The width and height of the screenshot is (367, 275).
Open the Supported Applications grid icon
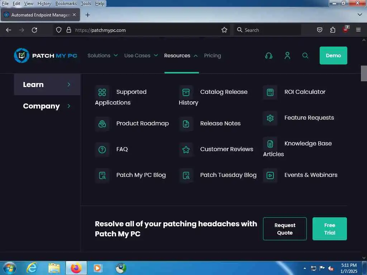(x=102, y=92)
